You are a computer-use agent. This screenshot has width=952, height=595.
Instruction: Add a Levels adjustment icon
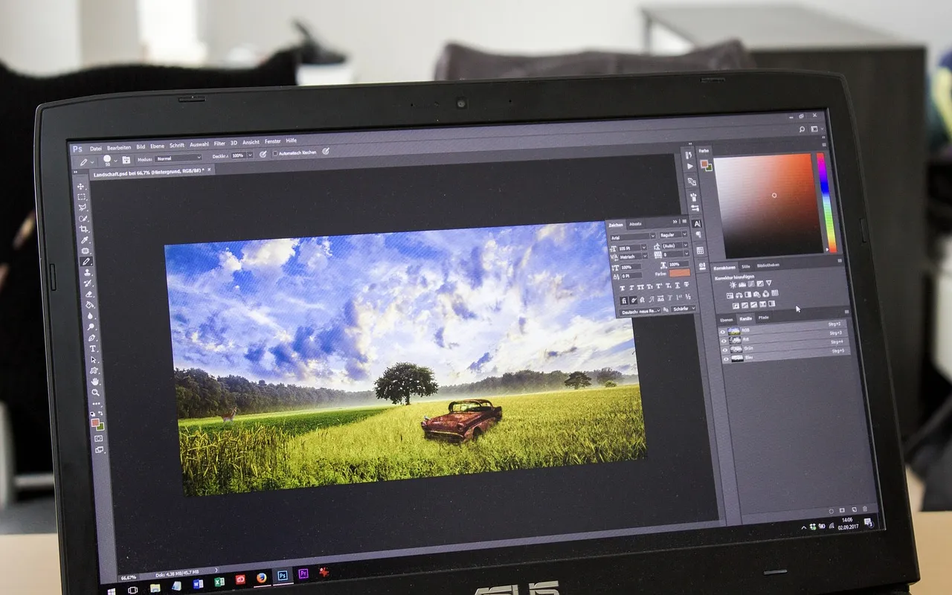tap(742, 283)
